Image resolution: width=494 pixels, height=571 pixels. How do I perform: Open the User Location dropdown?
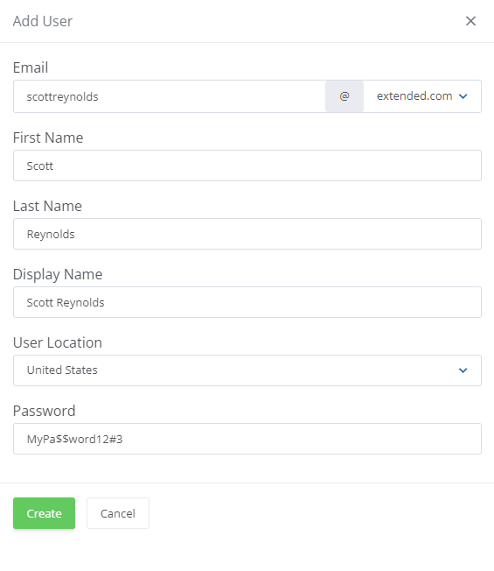click(247, 370)
